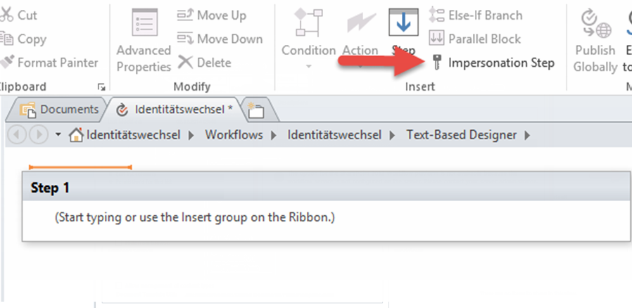The height and width of the screenshot is (308, 632).
Task: Open the Clipboard group dialog launcher
Action: click(x=101, y=87)
